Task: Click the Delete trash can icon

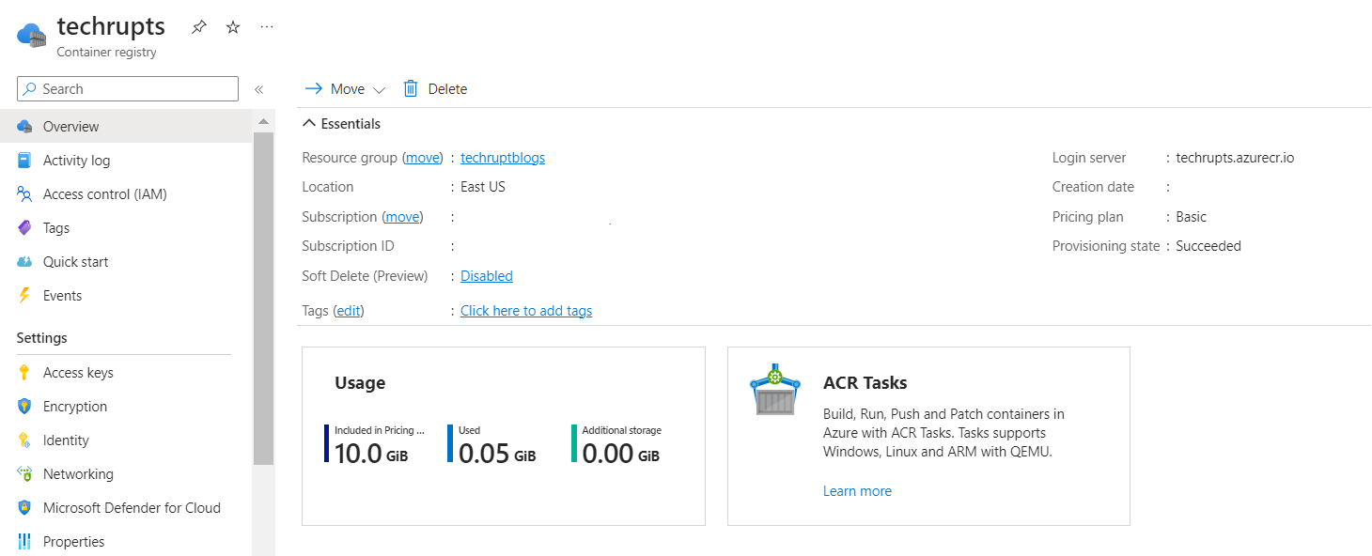Action: pyautogui.click(x=411, y=88)
